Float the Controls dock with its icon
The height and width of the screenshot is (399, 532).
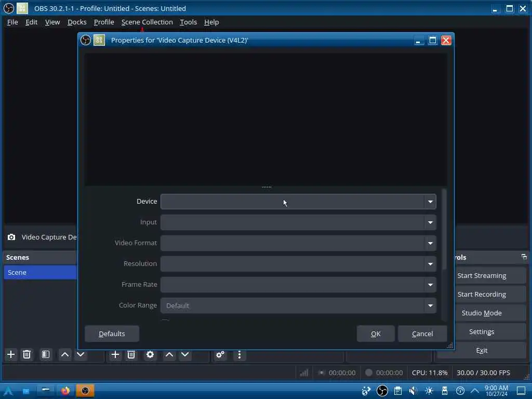click(x=524, y=257)
